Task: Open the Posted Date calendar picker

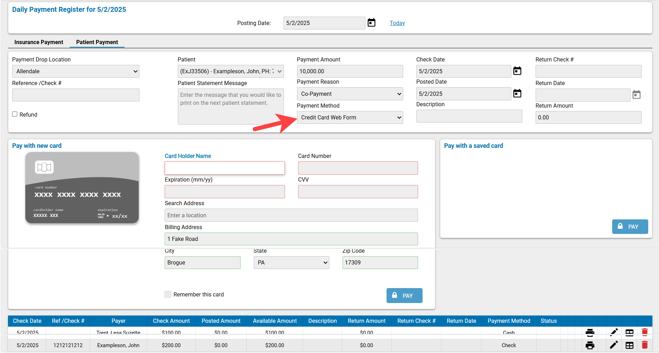Action: click(x=517, y=93)
